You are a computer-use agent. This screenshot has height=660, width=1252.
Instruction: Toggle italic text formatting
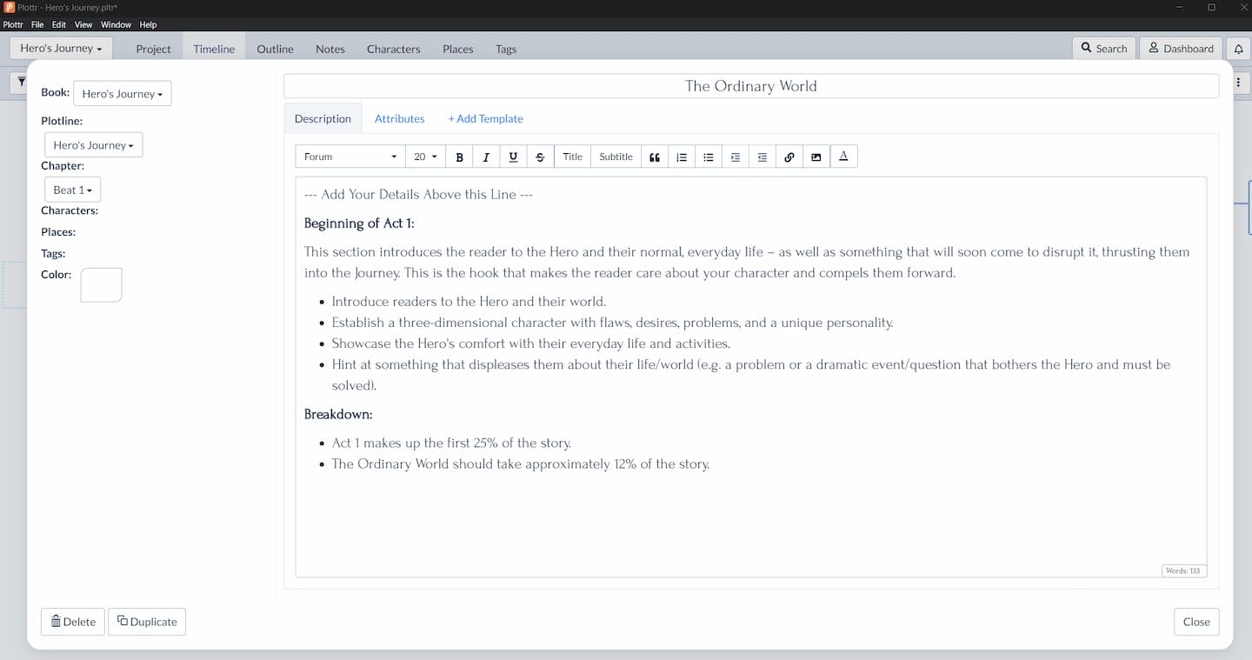point(486,157)
